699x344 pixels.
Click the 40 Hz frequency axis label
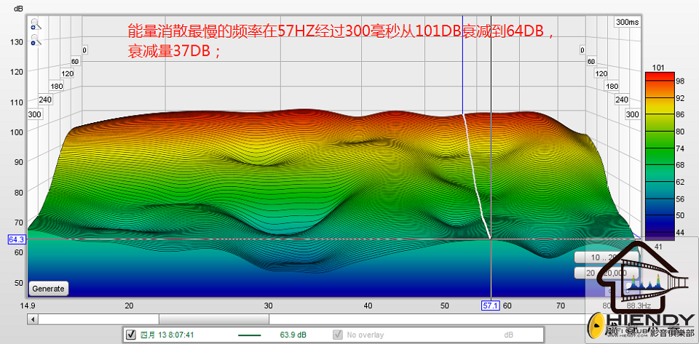coord(368,305)
